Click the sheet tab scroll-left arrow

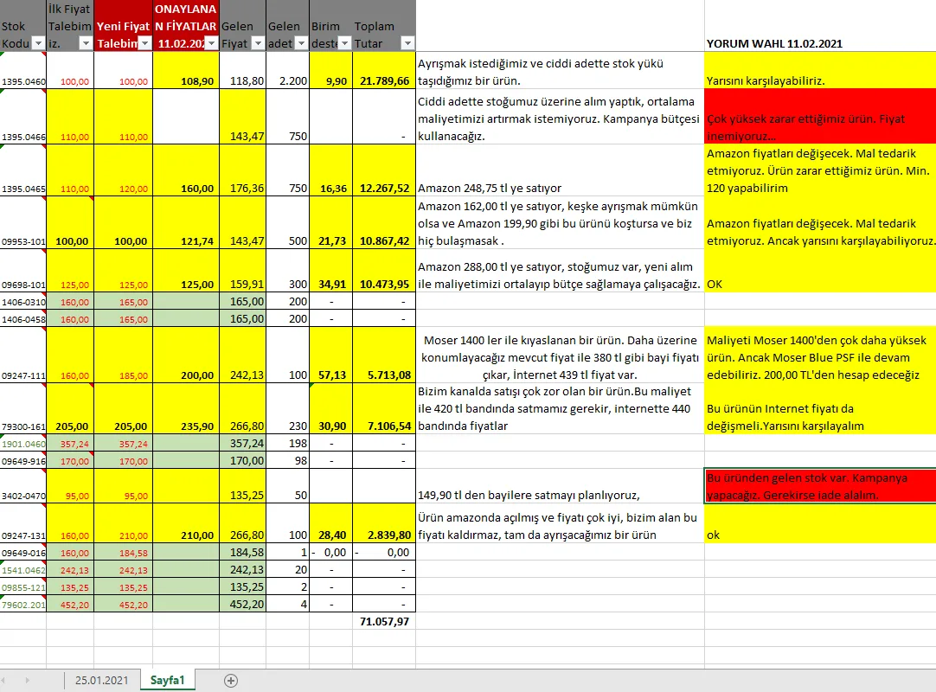[x=3, y=680]
